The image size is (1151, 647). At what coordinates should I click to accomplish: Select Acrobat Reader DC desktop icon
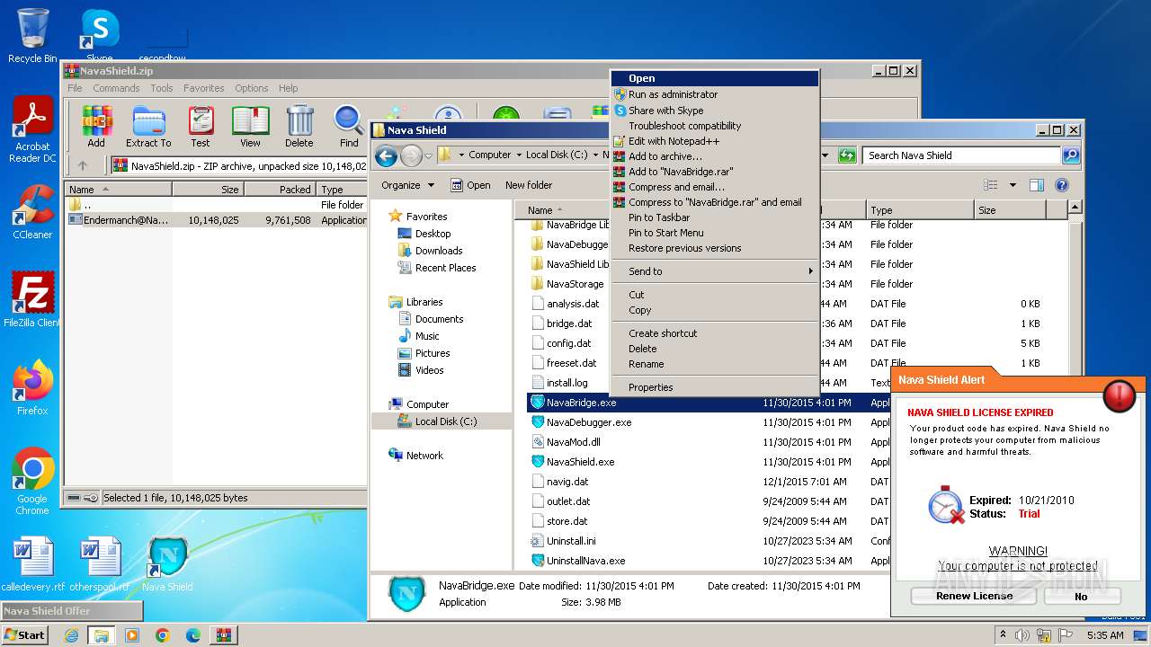32,130
